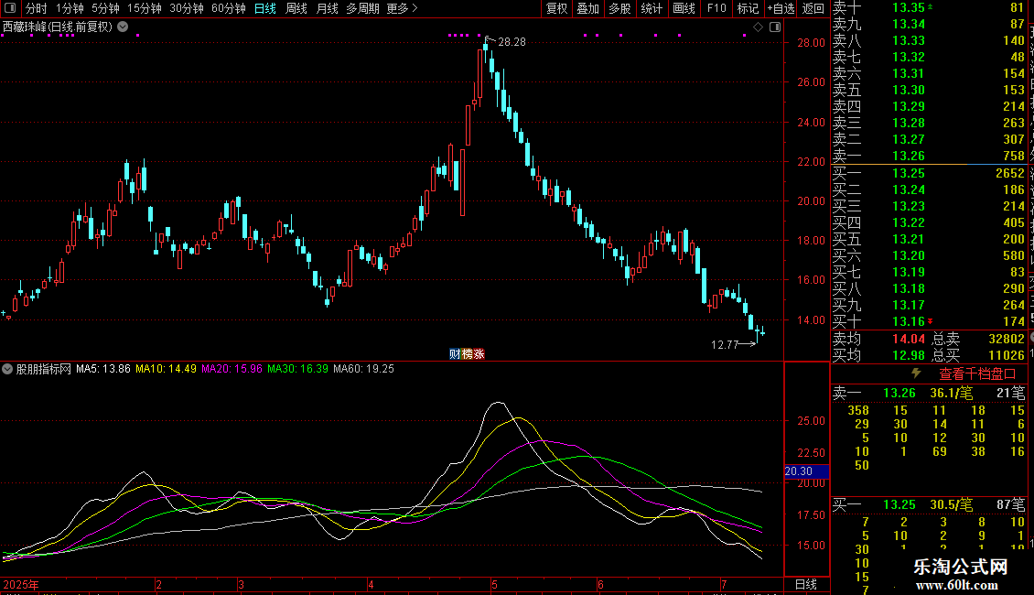Click the 卖五 row price 13.30

click(x=908, y=90)
